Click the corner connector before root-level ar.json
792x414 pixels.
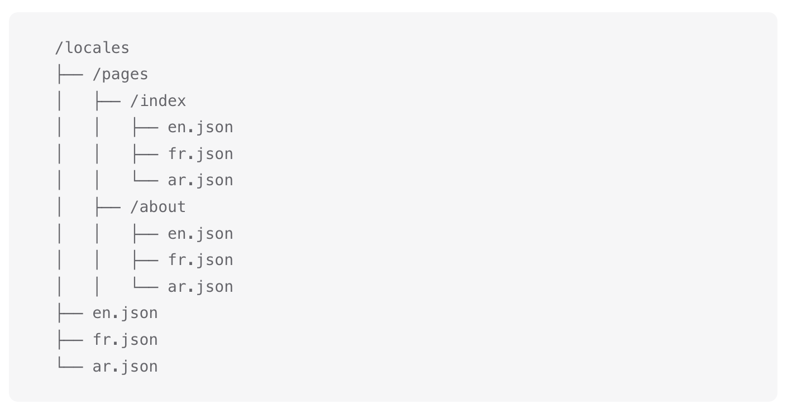tap(69, 367)
